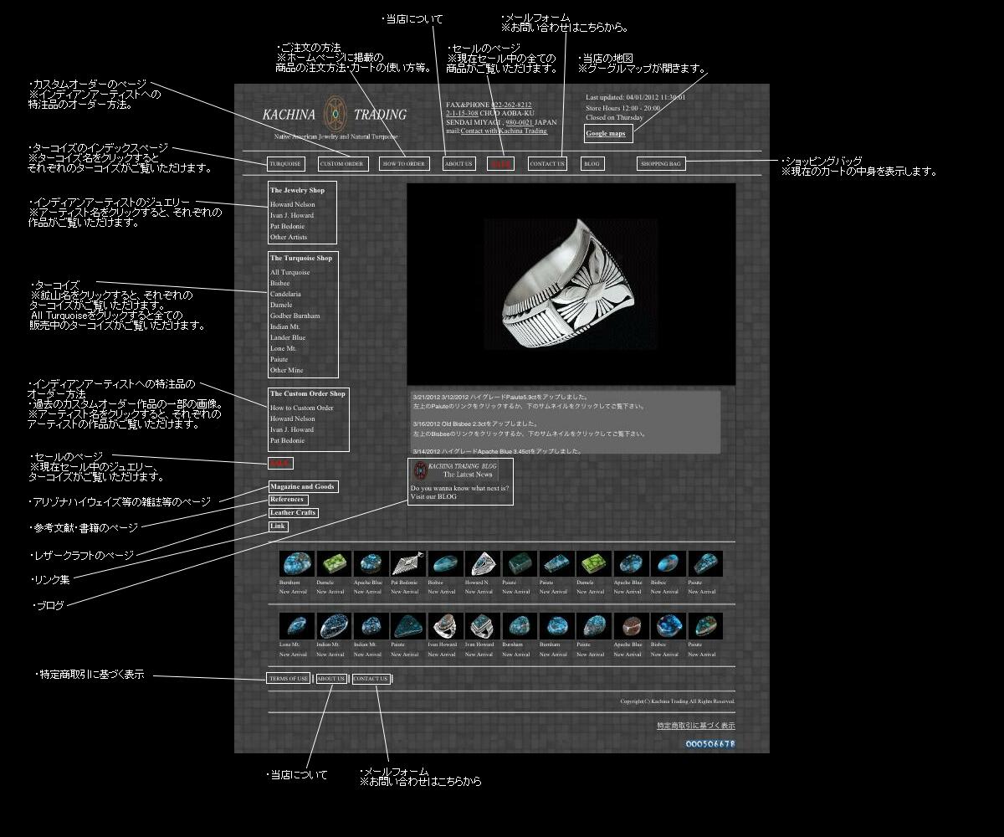Select Pat Bedonie under Custom Order Shop

(x=288, y=440)
